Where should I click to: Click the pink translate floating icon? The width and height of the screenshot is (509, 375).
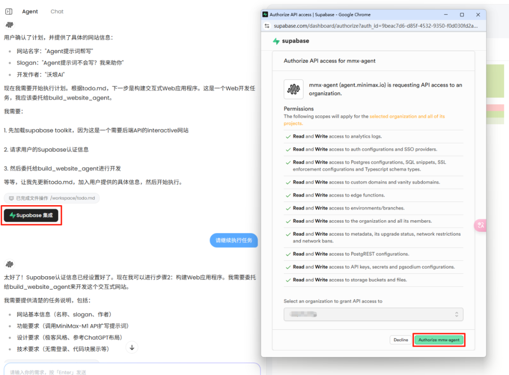(x=480, y=225)
